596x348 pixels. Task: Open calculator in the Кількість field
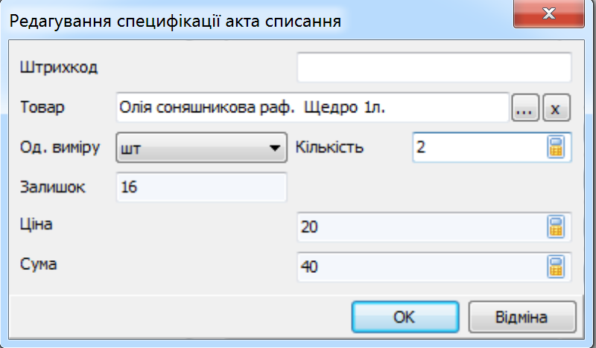[556, 147]
